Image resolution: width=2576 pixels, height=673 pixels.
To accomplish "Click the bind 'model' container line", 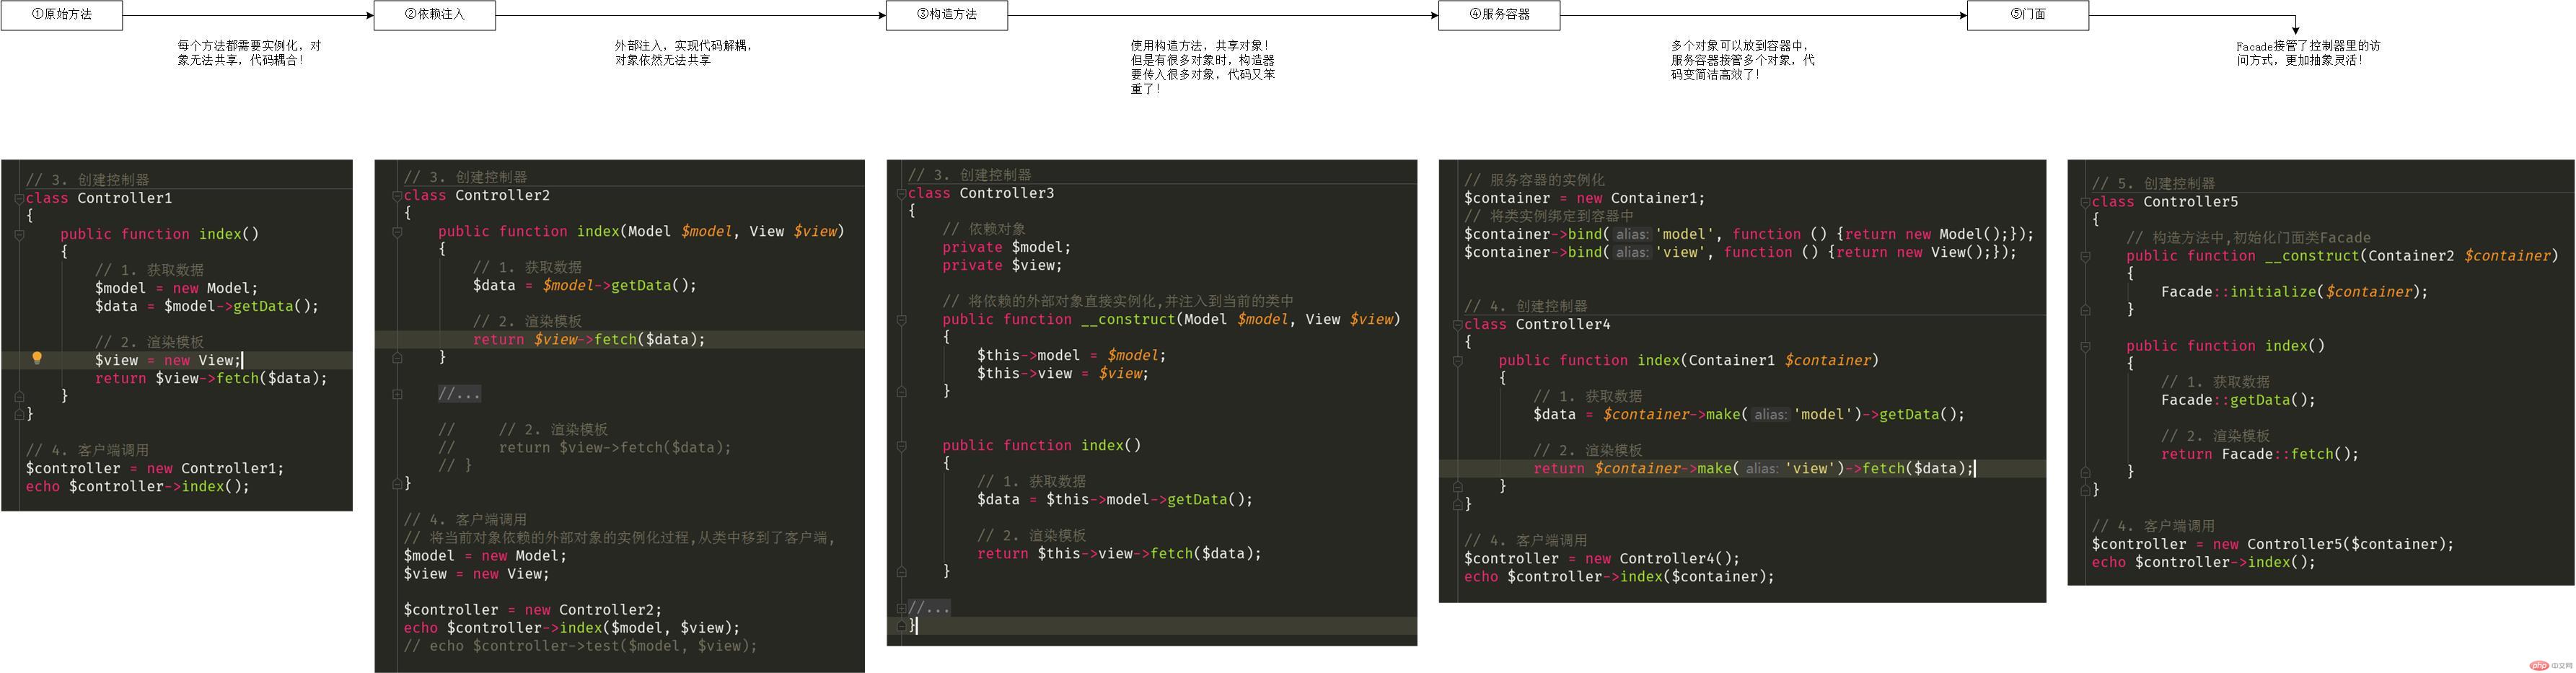I will (1749, 234).
